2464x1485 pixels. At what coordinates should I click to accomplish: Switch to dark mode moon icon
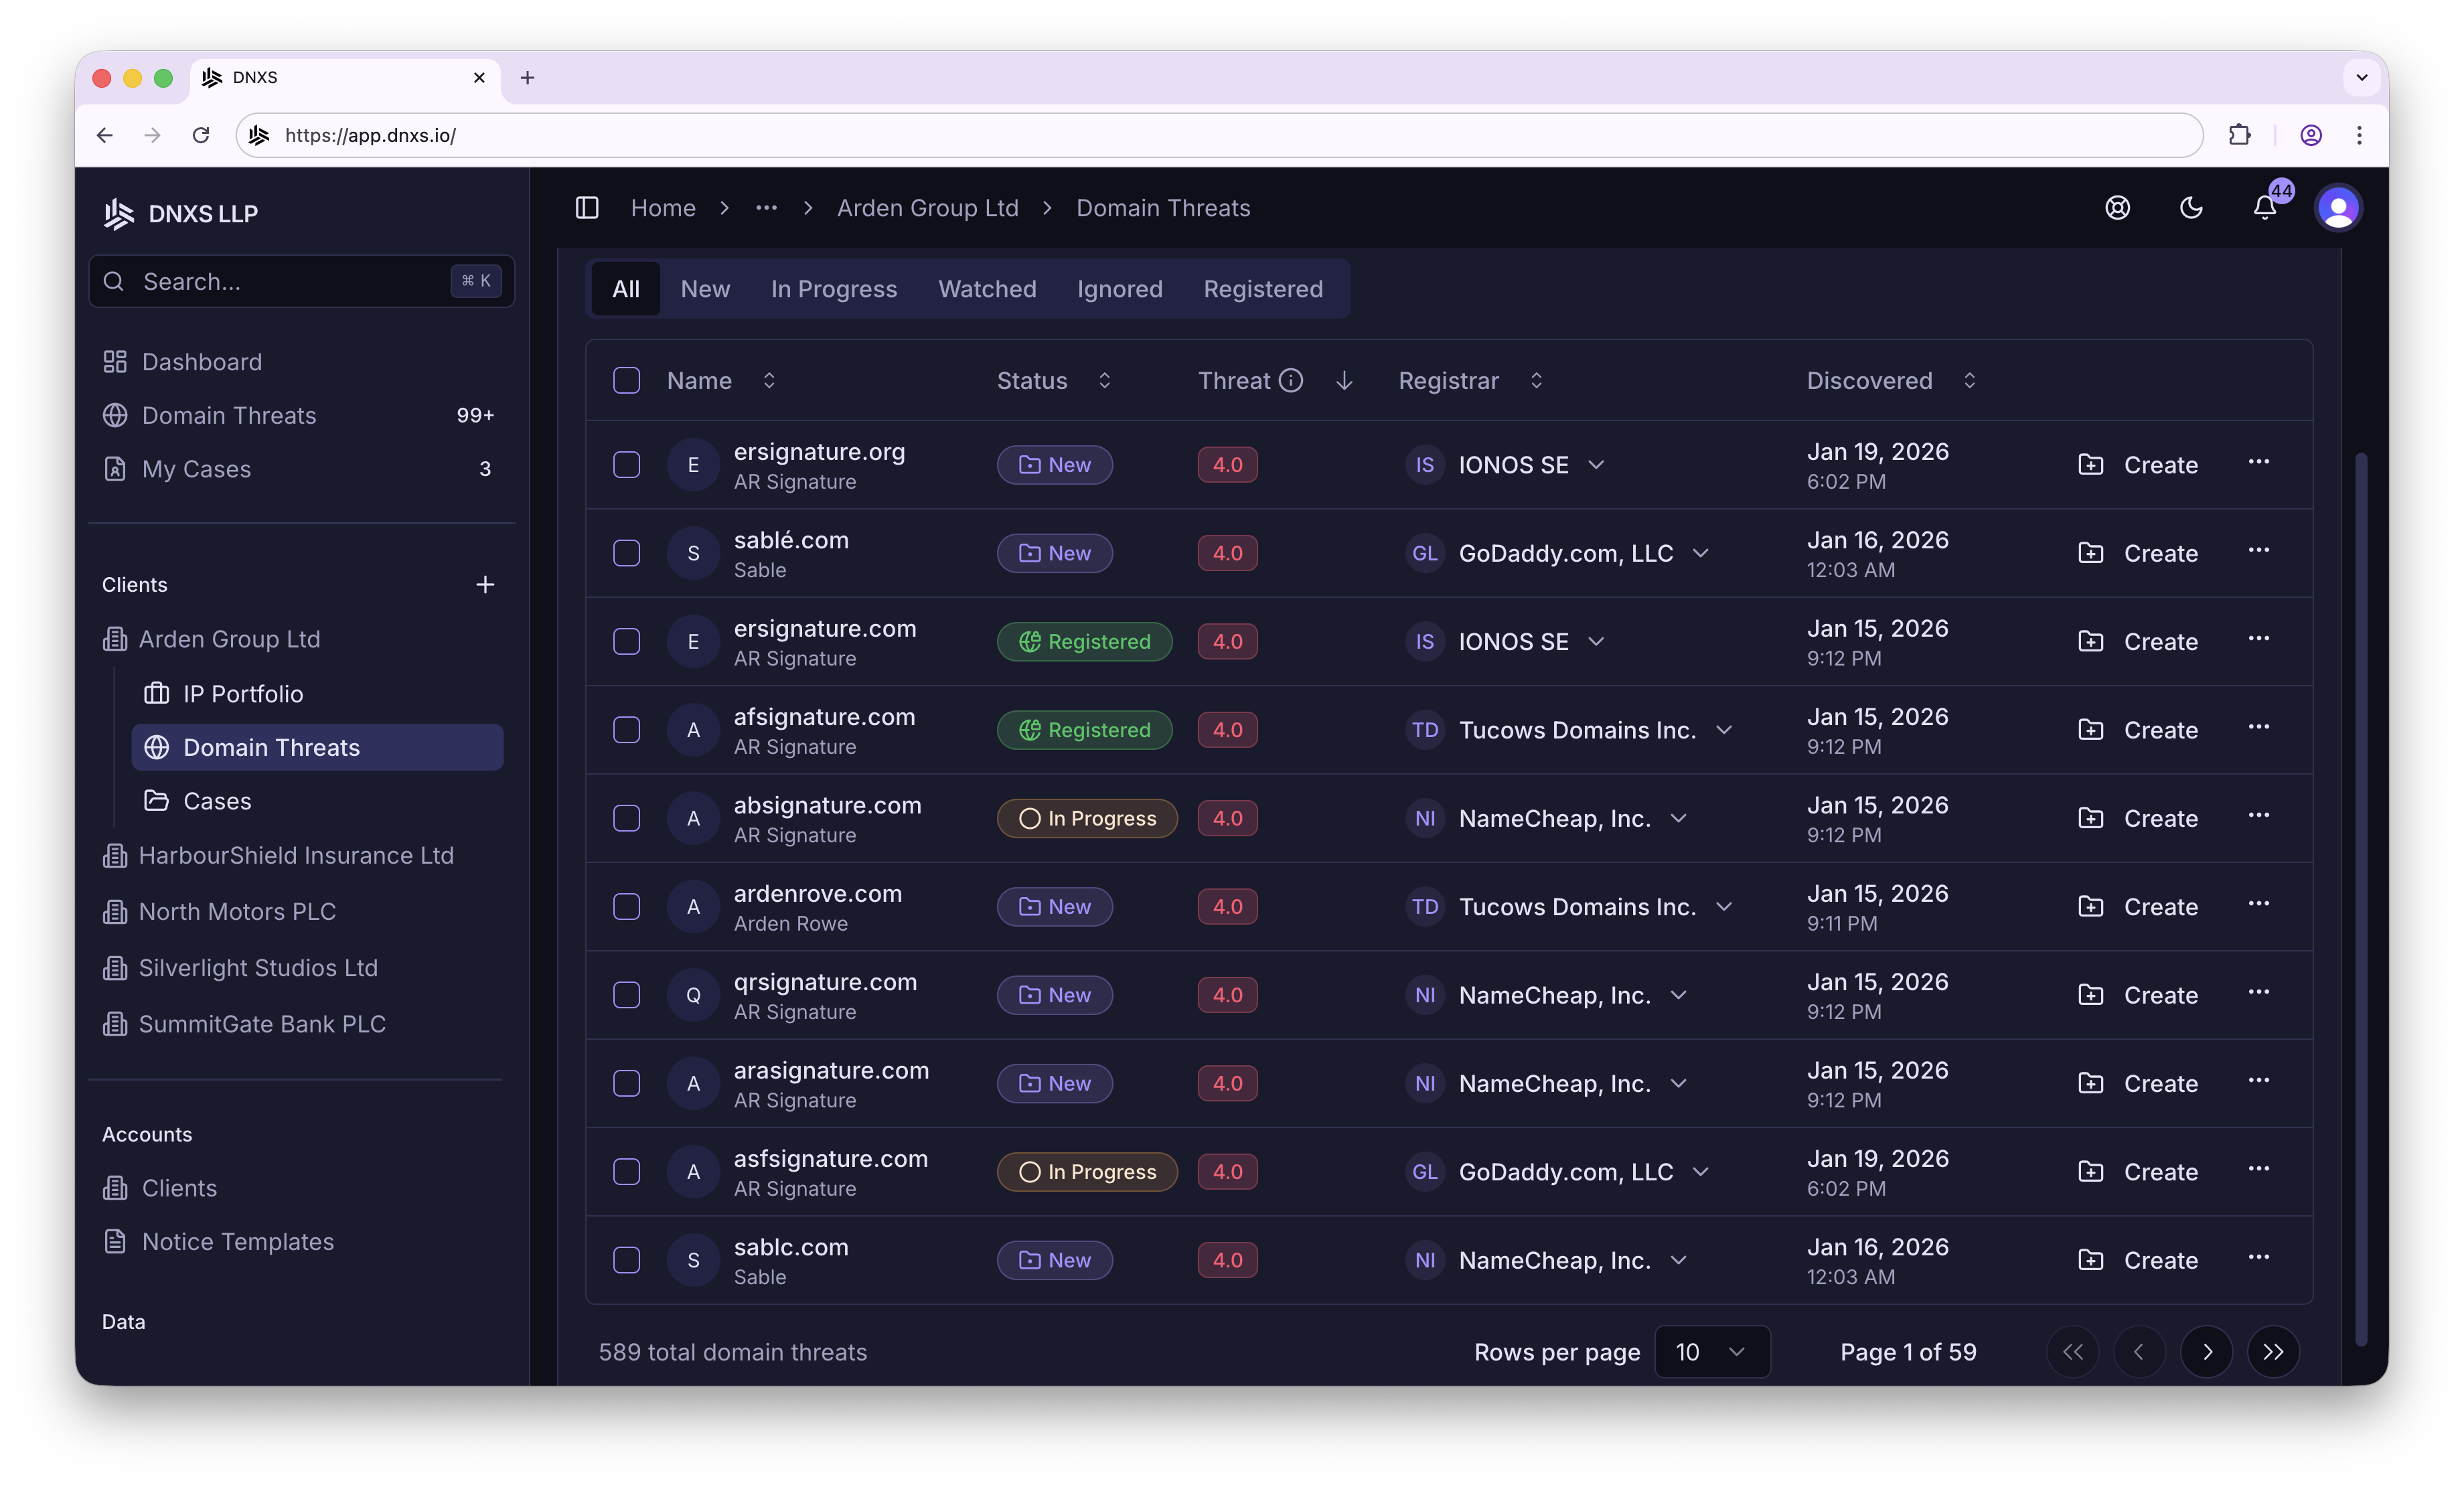(2190, 208)
